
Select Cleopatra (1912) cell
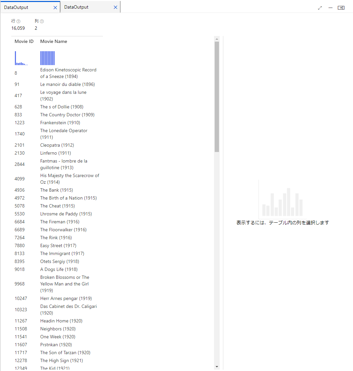pyautogui.click(x=57, y=145)
